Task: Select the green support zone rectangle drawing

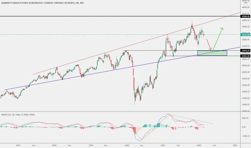Action: pos(212,53)
